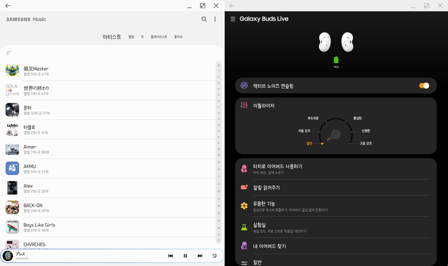Open artist BACK-ON
448x266 pixels.
109,207
